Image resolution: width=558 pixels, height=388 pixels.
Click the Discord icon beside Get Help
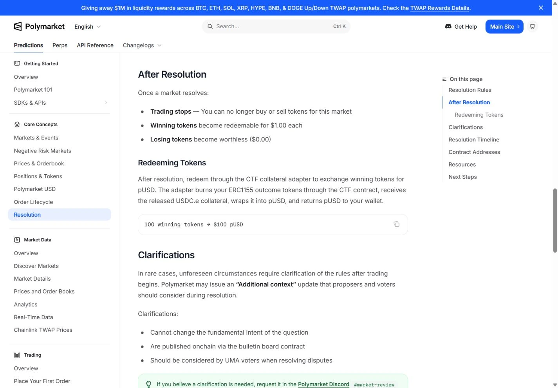click(448, 26)
